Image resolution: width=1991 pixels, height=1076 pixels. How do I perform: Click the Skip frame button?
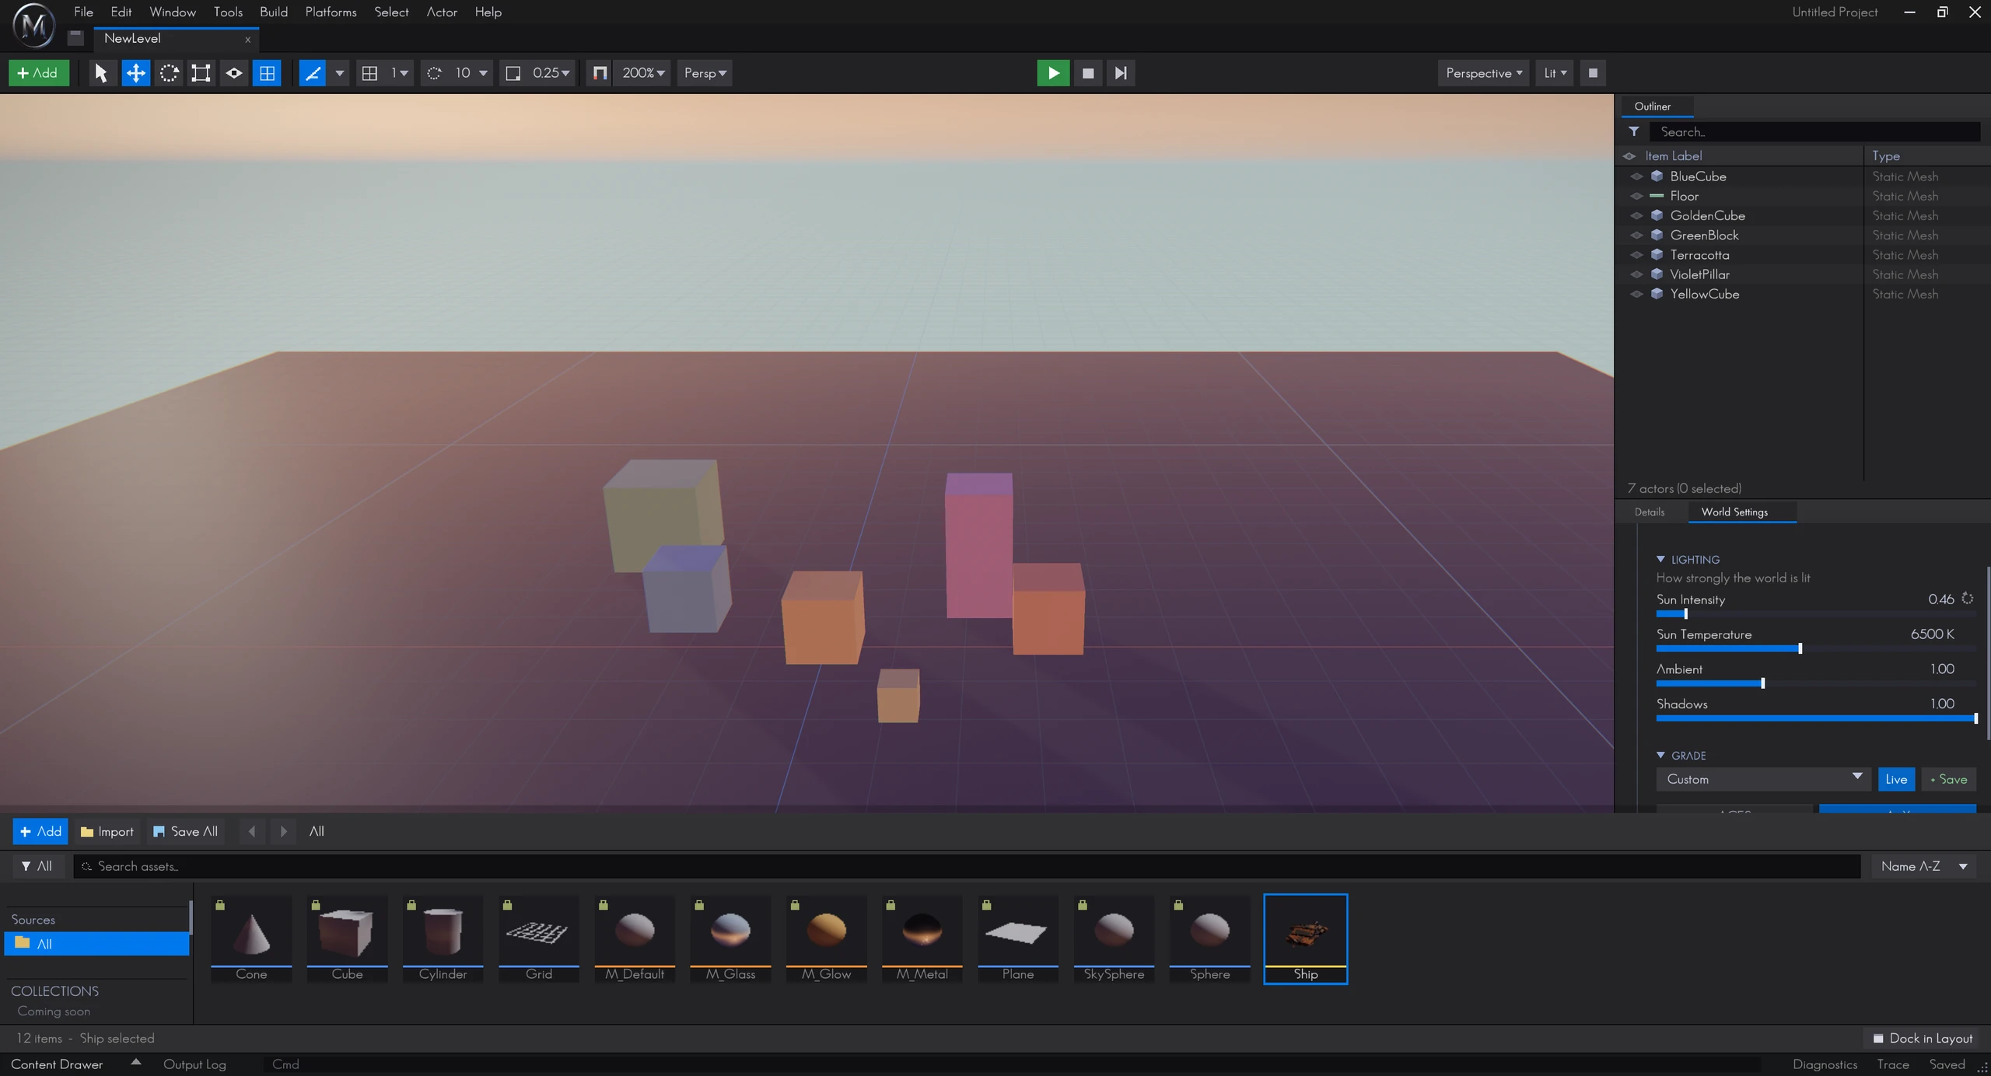[x=1121, y=73]
